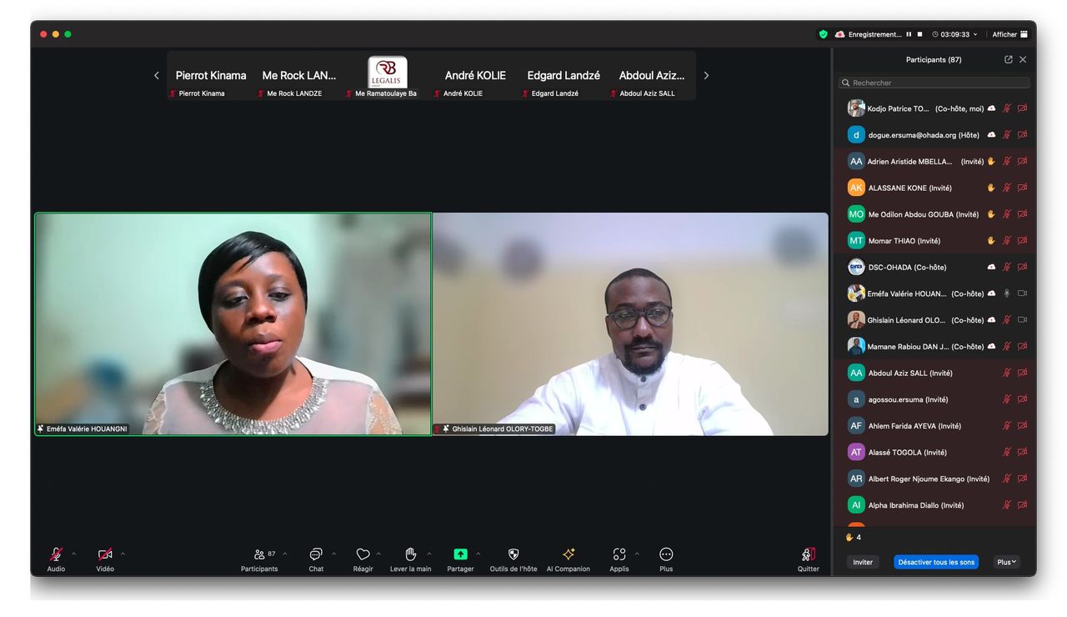Open the encryption shield info icon
Screen dimensions: 1067x617
pos(824,34)
